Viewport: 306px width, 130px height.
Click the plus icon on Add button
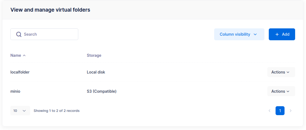point(277,34)
